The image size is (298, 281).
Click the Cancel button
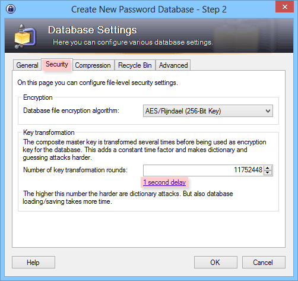[x=264, y=263]
